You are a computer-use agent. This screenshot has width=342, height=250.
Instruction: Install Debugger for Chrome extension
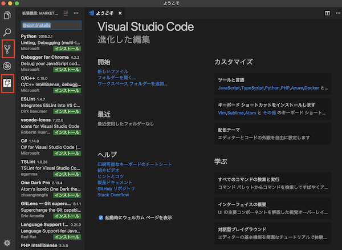[67, 70]
